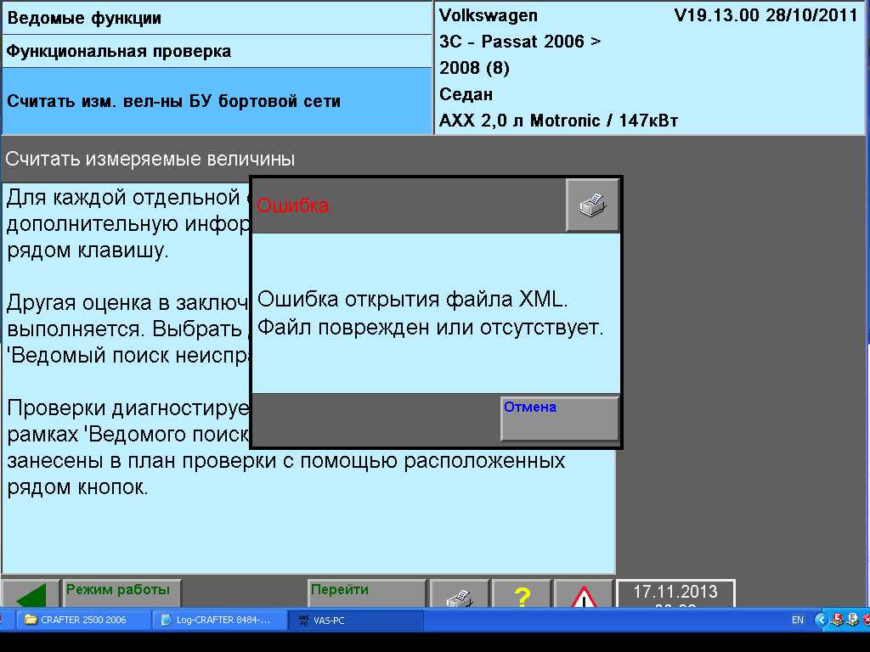Open the Режим работы menu button
This screenshot has height=652, width=870.
122,593
